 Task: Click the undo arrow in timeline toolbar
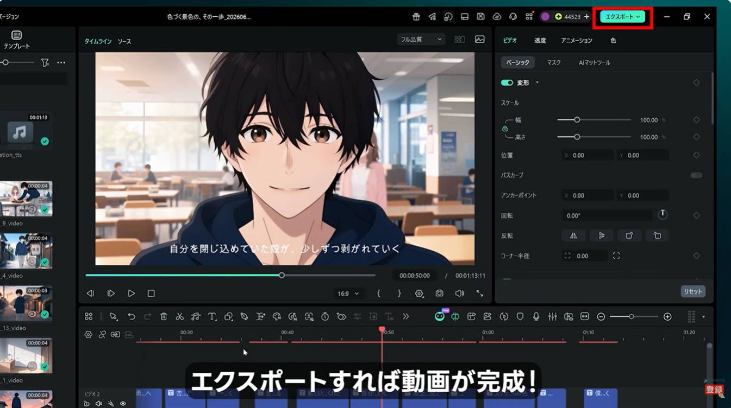coord(131,316)
